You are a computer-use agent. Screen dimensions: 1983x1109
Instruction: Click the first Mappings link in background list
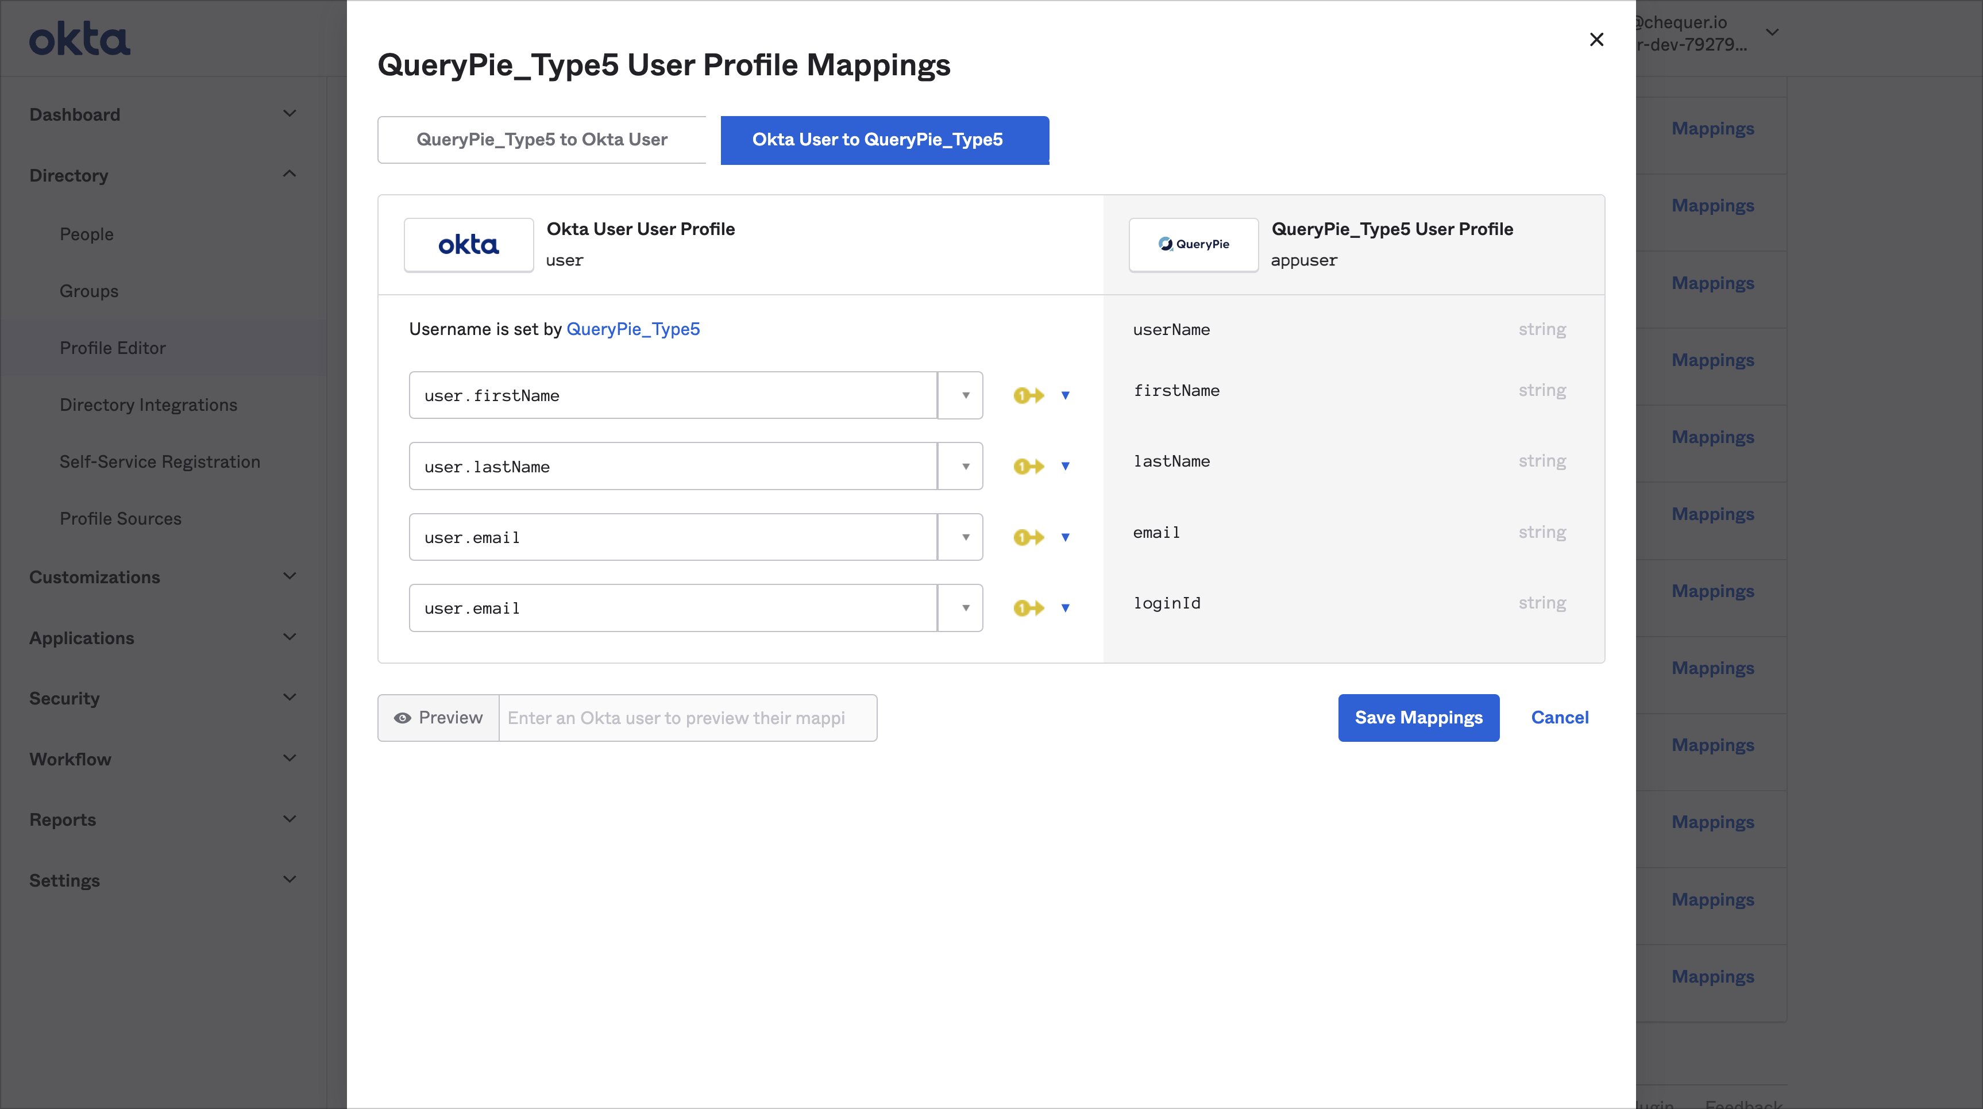point(1713,129)
